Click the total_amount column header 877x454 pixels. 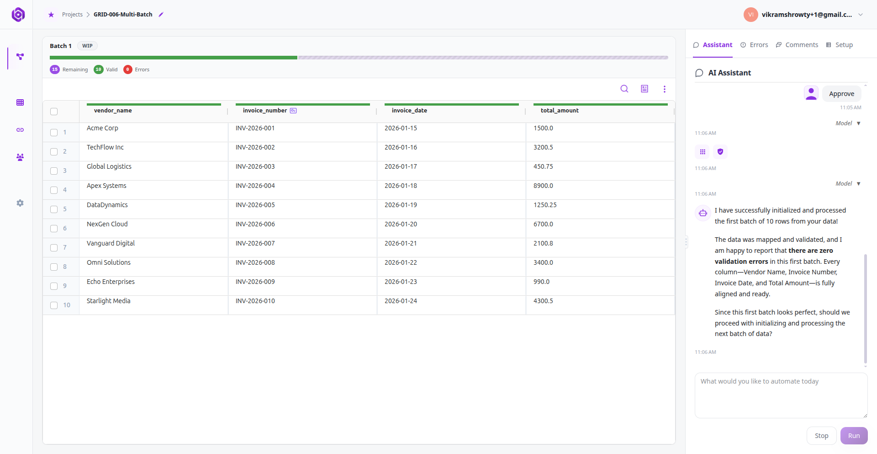[x=601, y=111]
